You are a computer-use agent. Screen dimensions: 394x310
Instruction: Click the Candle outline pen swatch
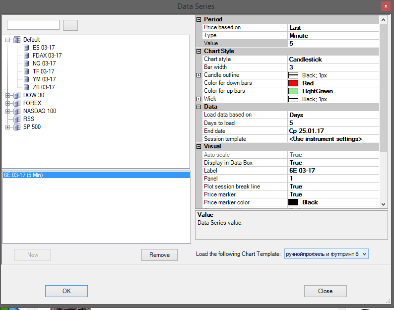coord(293,75)
